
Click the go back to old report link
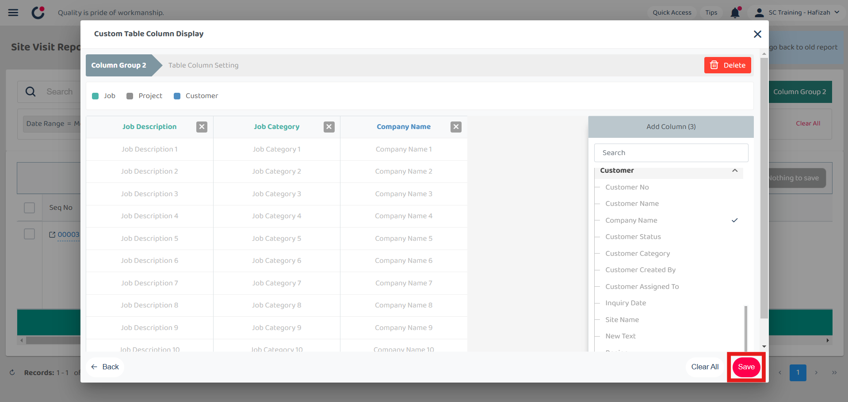click(803, 47)
